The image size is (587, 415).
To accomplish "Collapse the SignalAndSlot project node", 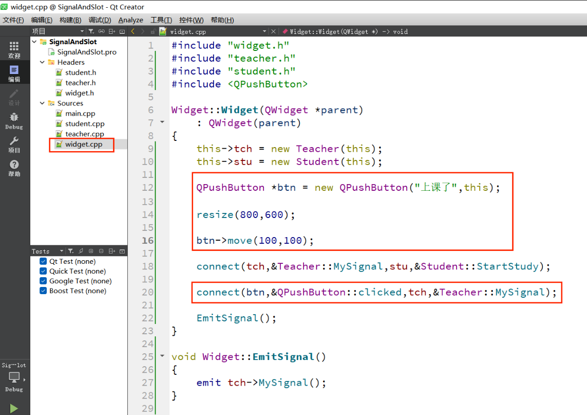I will 34,42.
